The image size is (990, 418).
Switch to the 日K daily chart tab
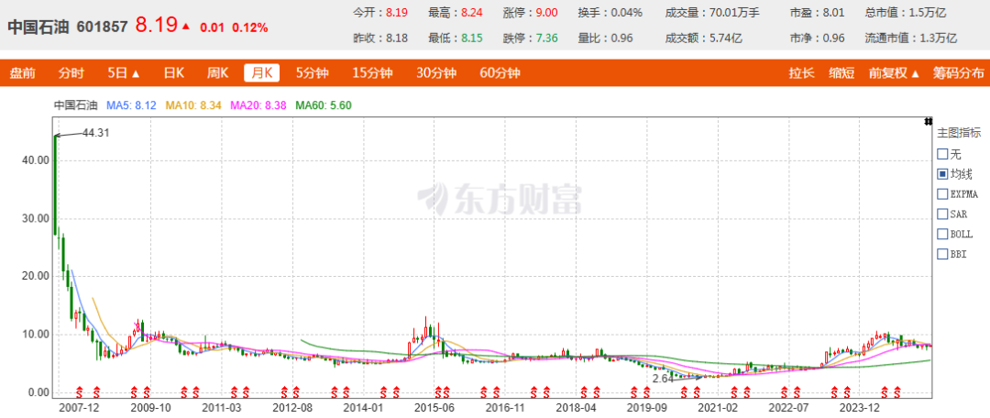(173, 73)
